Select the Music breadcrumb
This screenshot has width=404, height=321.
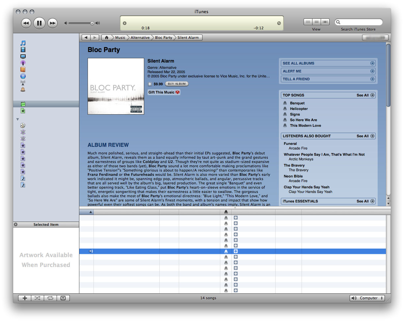click(x=120, y=38)
